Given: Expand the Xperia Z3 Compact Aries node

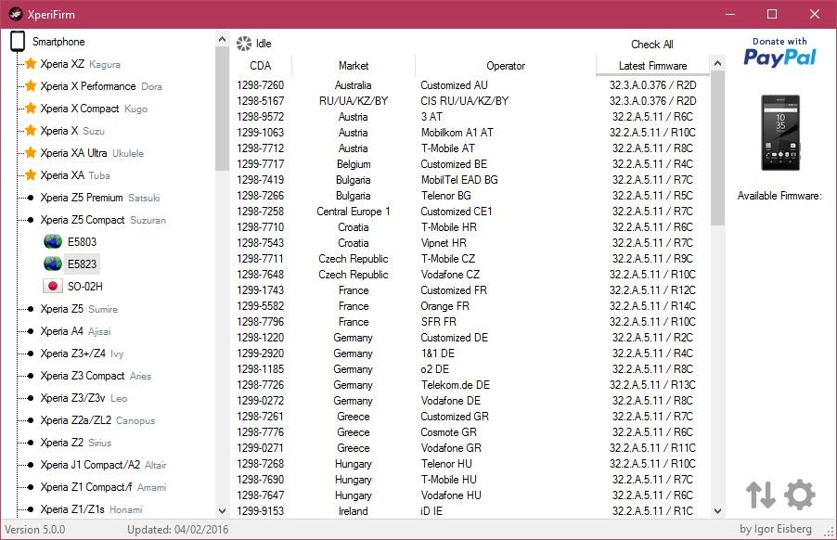Looking at the screenshot, I should coord(31,376).
